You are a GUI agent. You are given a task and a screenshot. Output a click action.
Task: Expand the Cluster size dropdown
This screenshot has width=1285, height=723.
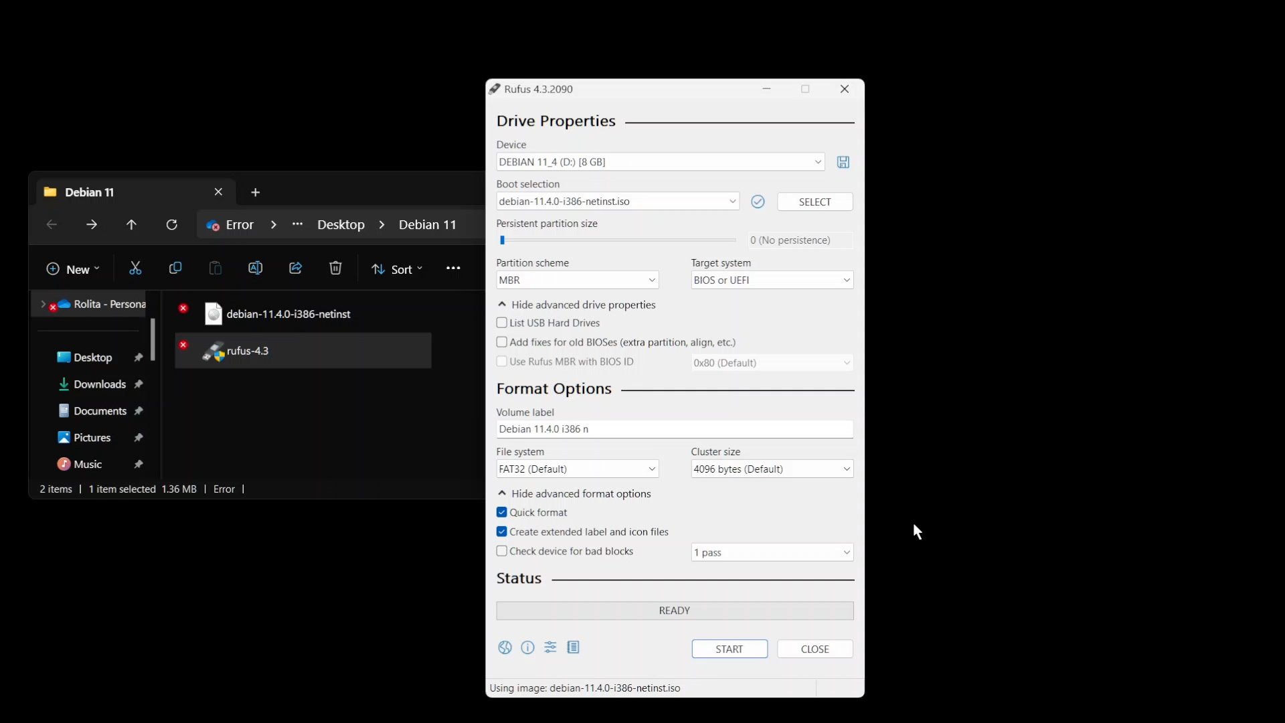771,469
